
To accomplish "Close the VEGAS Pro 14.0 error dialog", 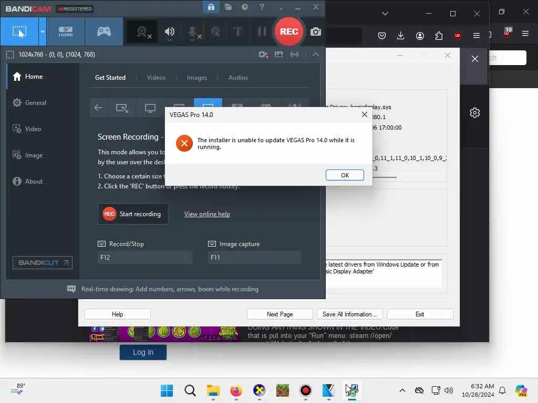I will coord(365,114).
